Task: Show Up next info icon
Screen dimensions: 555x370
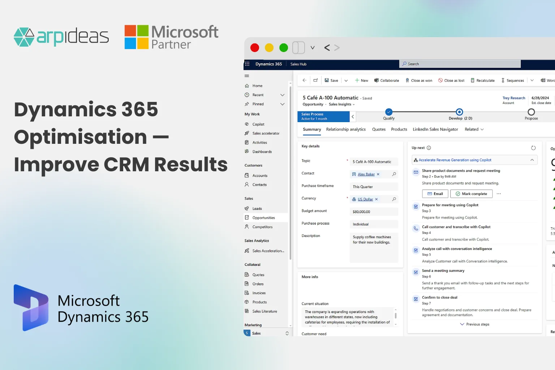Action: point(429,148)
